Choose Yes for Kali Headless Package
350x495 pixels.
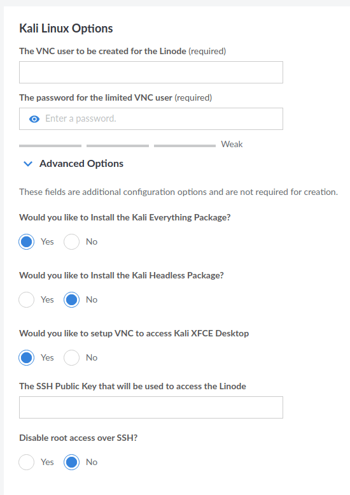(x=27, y=299)
